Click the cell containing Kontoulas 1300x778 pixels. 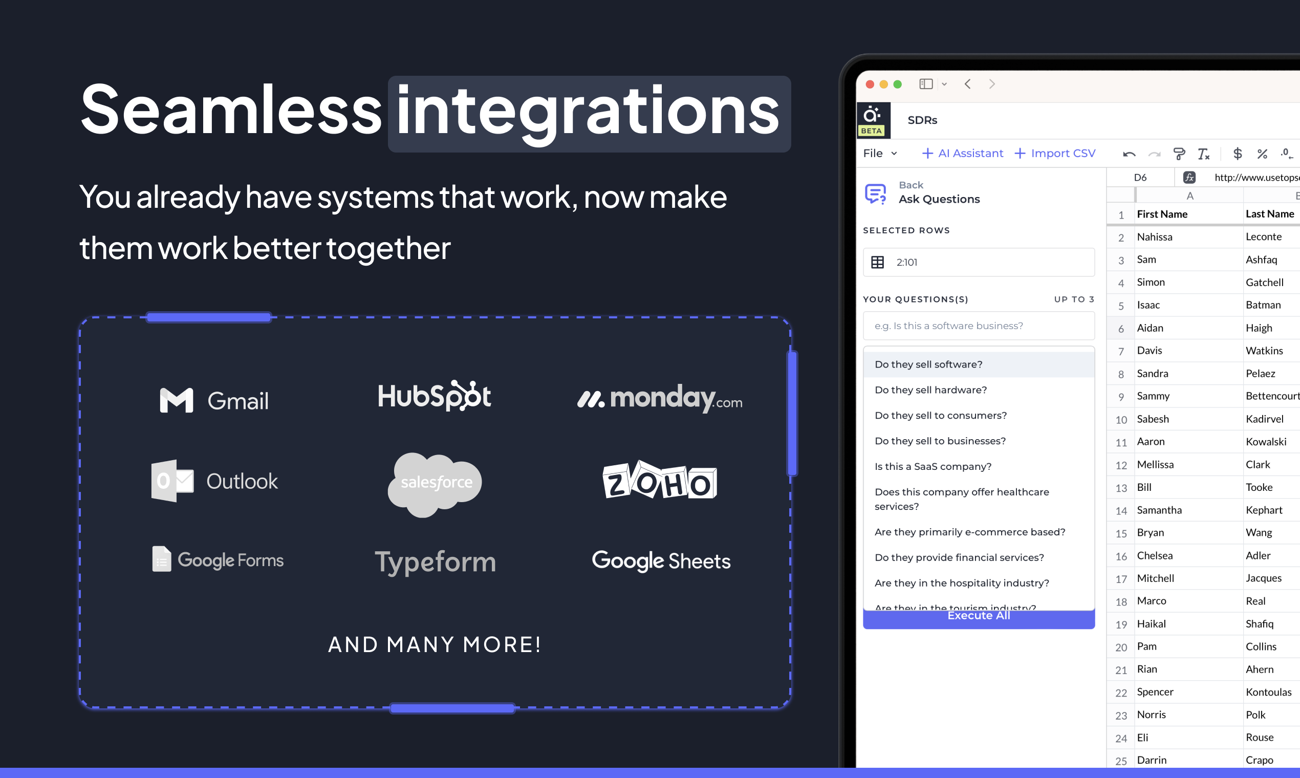click(x=1272, y=692)
